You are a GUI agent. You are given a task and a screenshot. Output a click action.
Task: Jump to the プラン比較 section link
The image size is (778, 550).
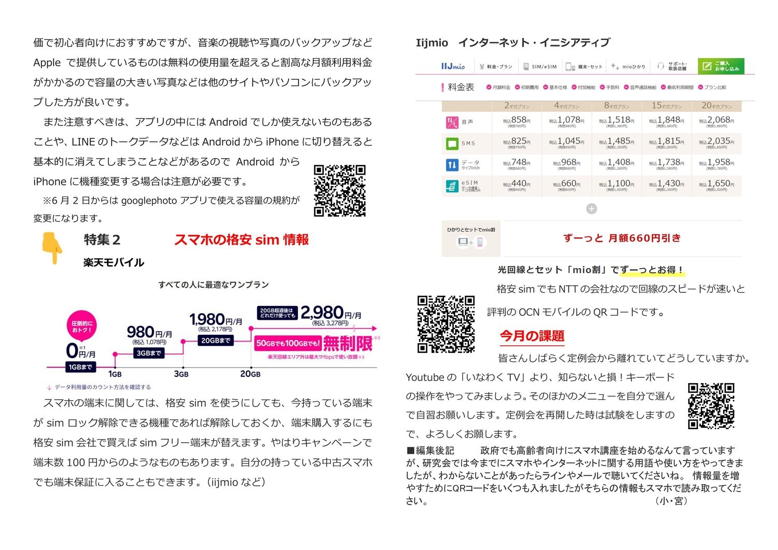[x=712, y=87]
